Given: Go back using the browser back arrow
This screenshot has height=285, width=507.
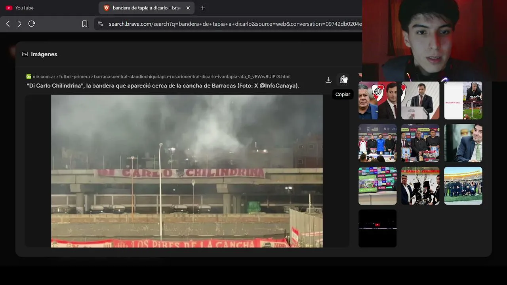Looking at the screenshot, I should (8, 24).
